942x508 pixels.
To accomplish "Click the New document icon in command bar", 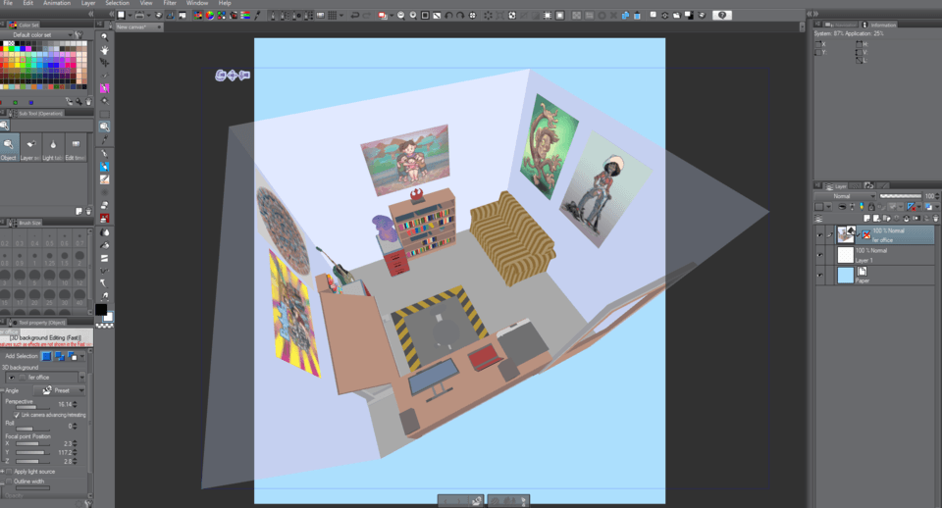I will 121,15.
